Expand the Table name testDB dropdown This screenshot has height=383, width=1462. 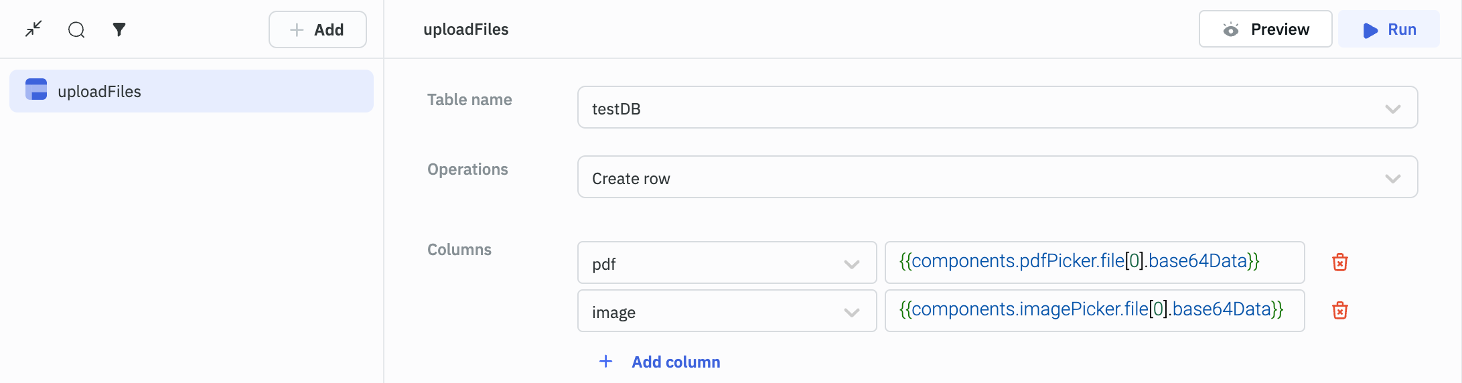[x=1392, y=108]
